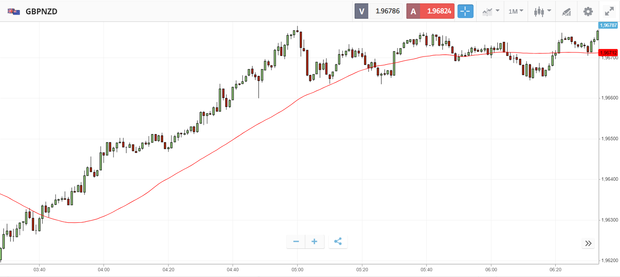This screenshot has width=620, height=277.
Task: Expand chart to fullscreen
Action: coord(609,11)
